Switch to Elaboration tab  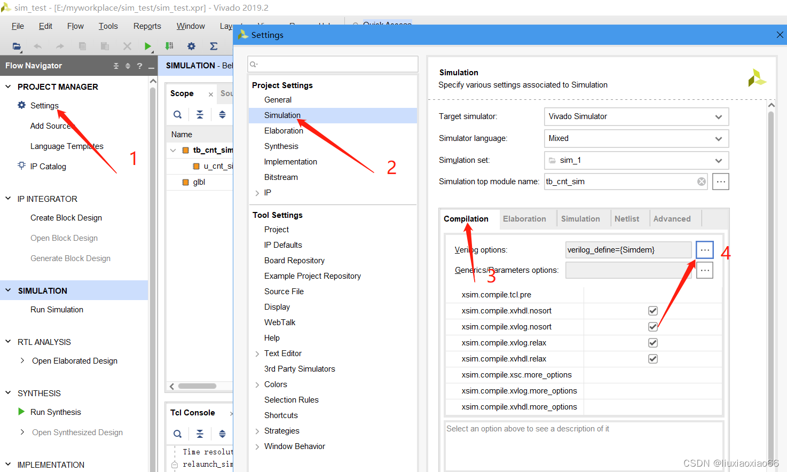click(524, 219)
